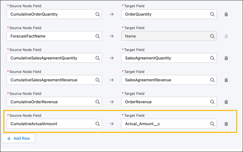Image resolution: width=243 pixels, height=152 pixels.
Task: Delete the CumulativeActualAmount mapping row
Action: [226, 124]
